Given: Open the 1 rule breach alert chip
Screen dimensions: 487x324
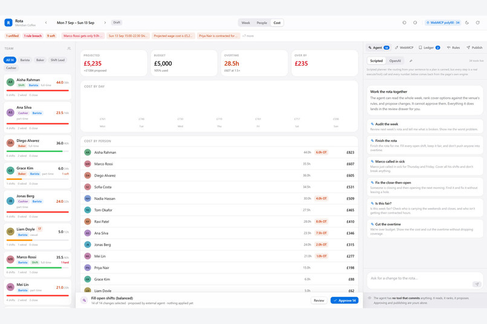Looking at the screenshot, I should pyautogui.click(x=33, y=36).
